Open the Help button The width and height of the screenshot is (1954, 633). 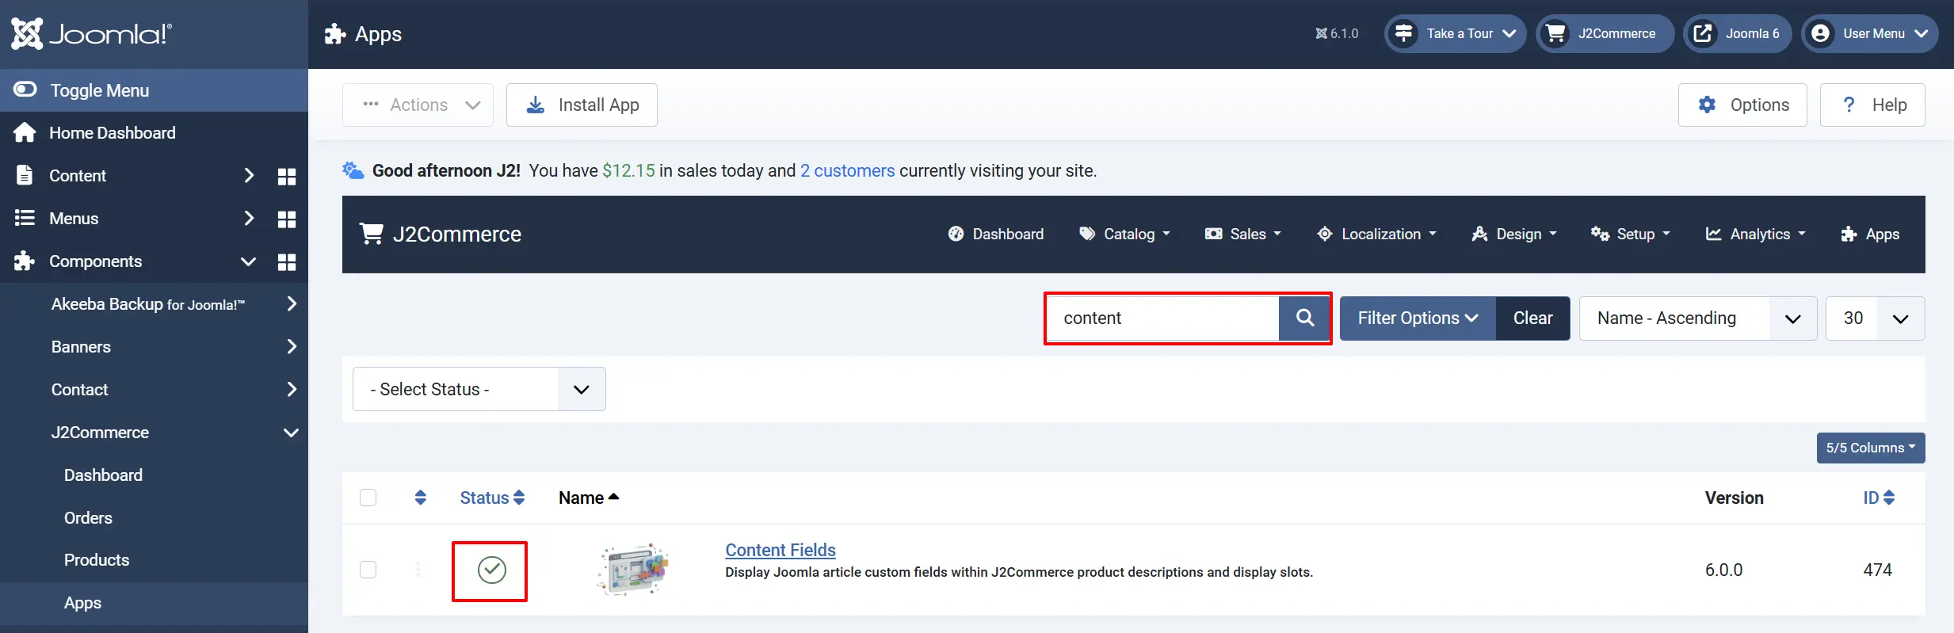pyautogui.click(x=1872, y=105)
